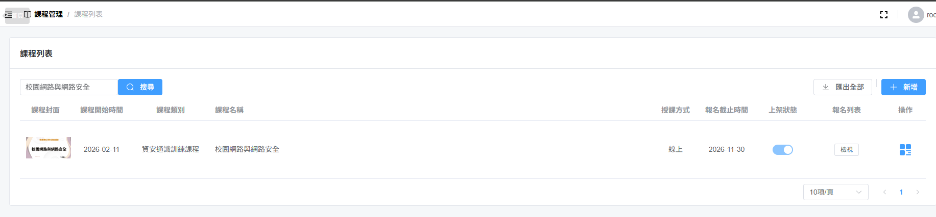Screen dimensions: 936x217
Task: Open the course actions grid icon
Action: tap(905, 150)
